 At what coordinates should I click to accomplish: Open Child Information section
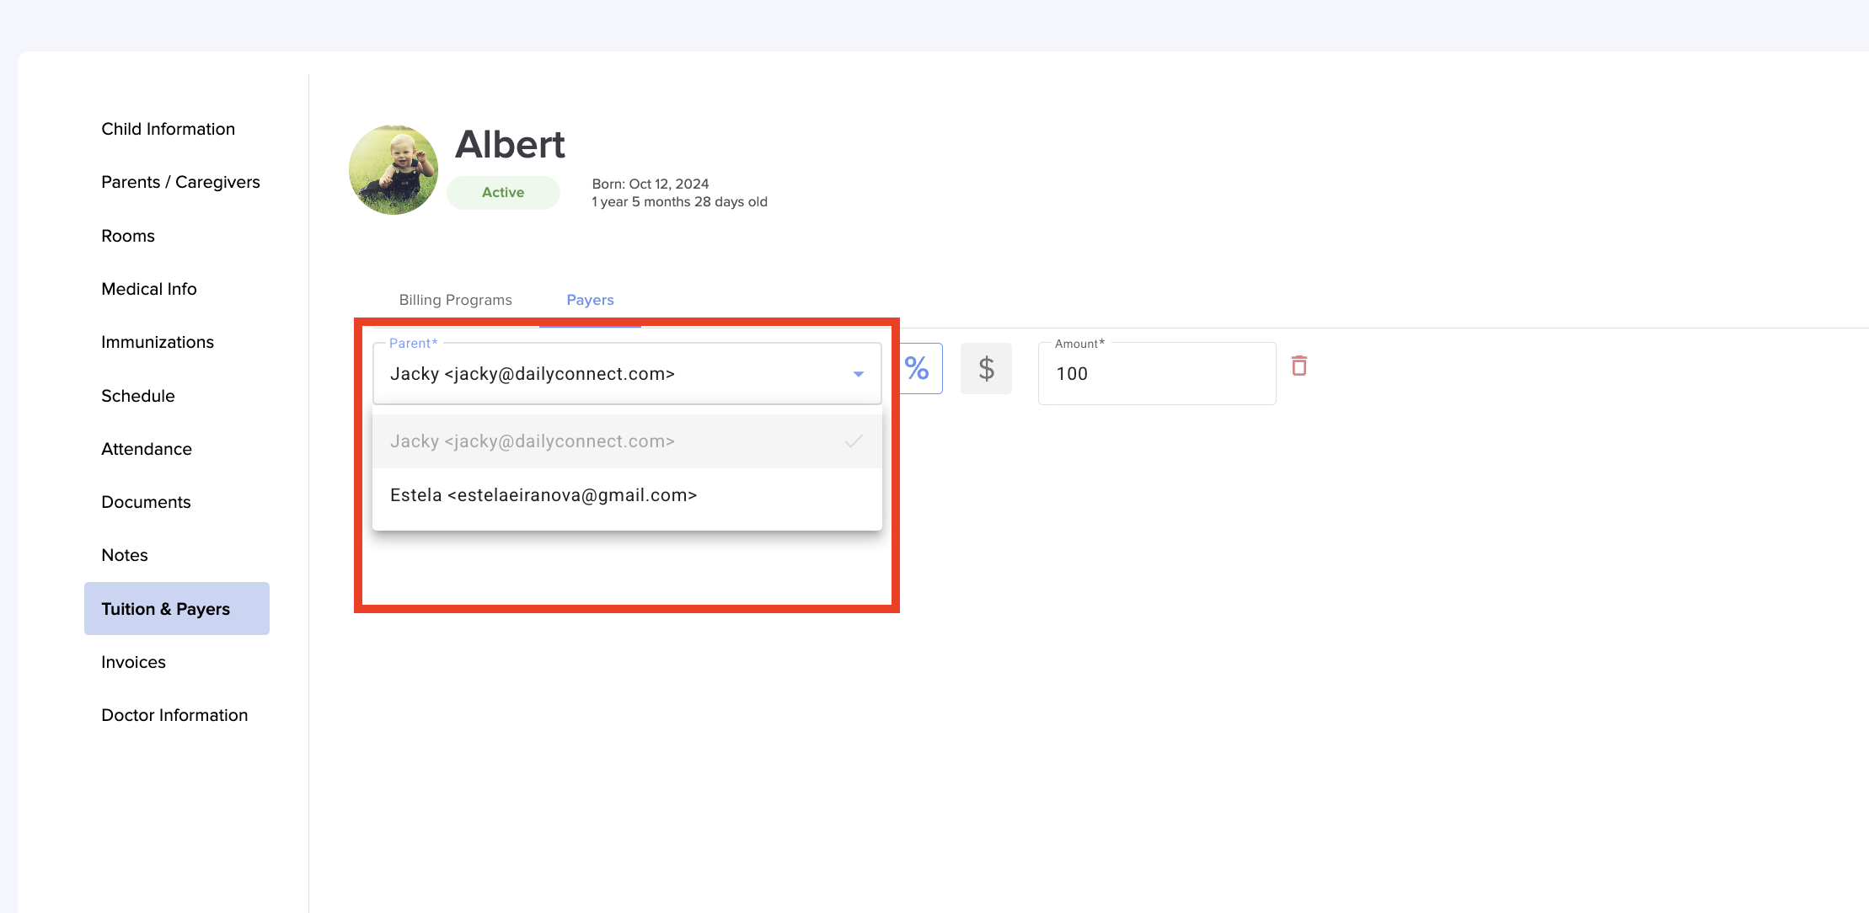pyautogui.click(x=168, y=129)
